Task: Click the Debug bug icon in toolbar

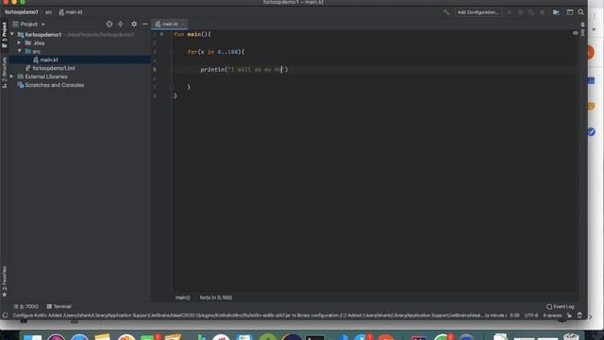Action: click(x=520, y=12)
